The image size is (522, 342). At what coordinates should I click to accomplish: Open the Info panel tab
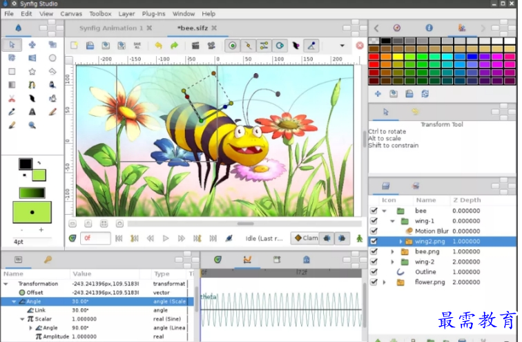429,28
